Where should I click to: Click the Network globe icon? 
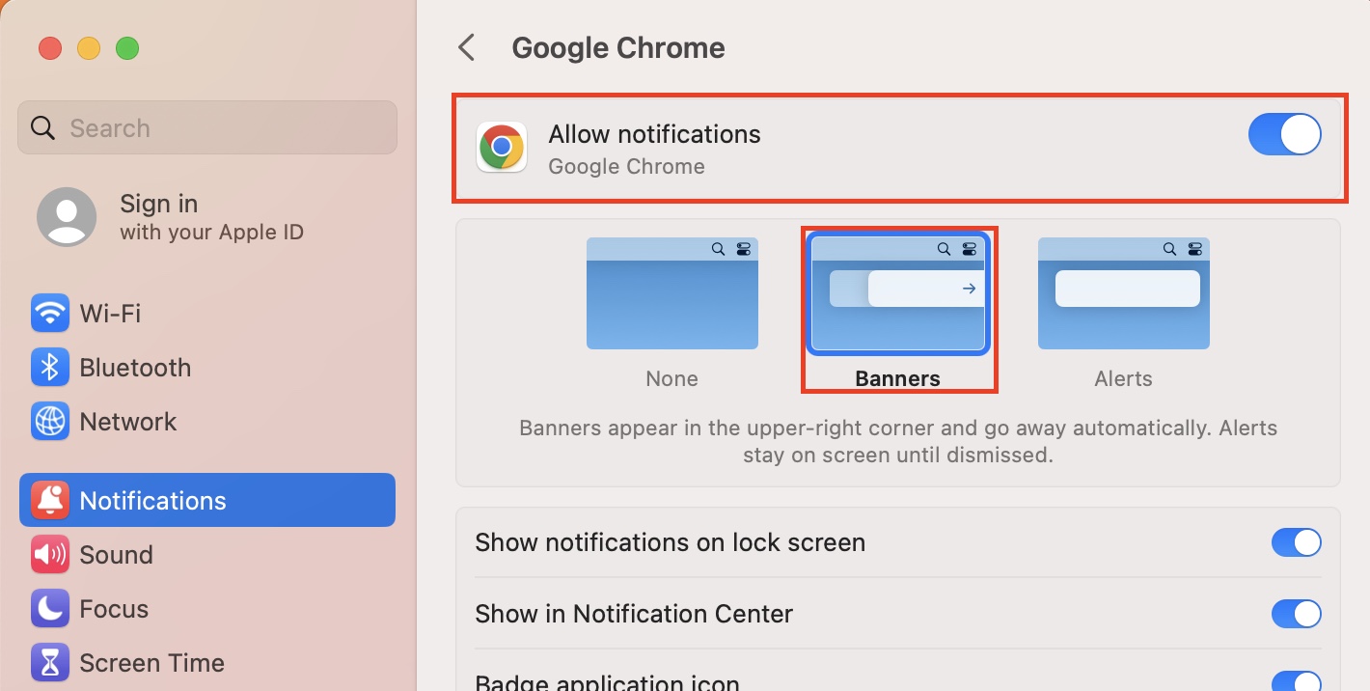click(x=49, y=422)
